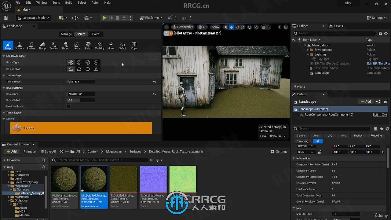Select the Smooth landscape tool

pyautogui.click(x=20, y=46)
